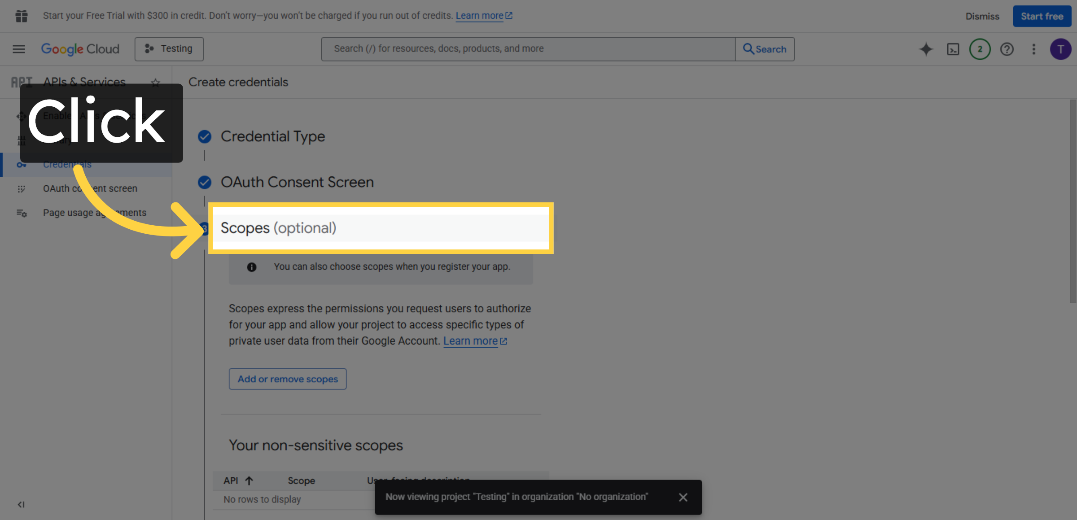Image resolution: width=1077 pixels, height=520 pixels.
Task: Select Page usage agreements in sidebar
Action: coord(94,213)
